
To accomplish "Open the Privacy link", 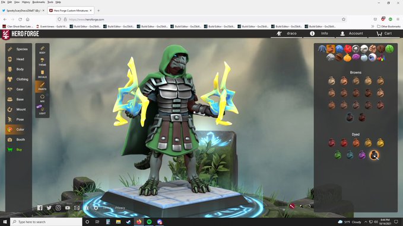I will 120,208.
